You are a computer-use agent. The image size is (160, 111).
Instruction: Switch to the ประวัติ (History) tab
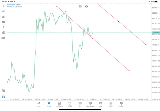(x=69, y=104)
